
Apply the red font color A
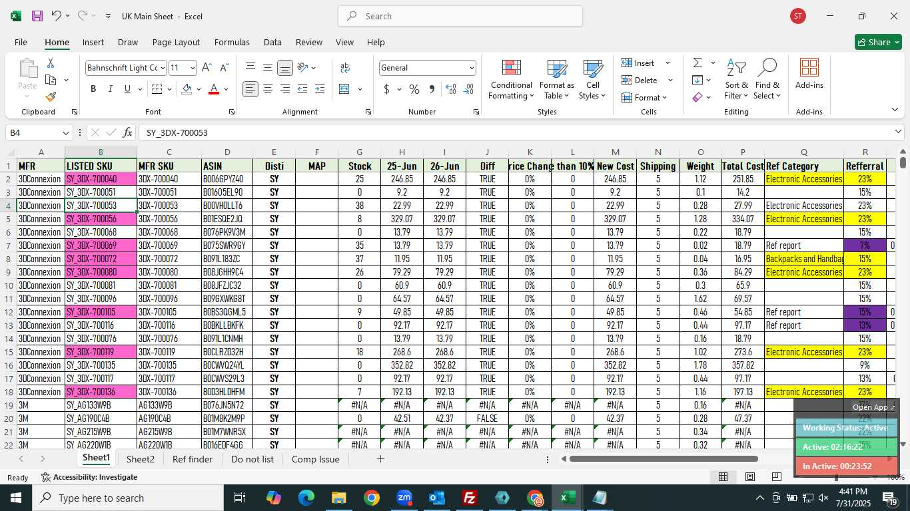(x=214, y=89)
